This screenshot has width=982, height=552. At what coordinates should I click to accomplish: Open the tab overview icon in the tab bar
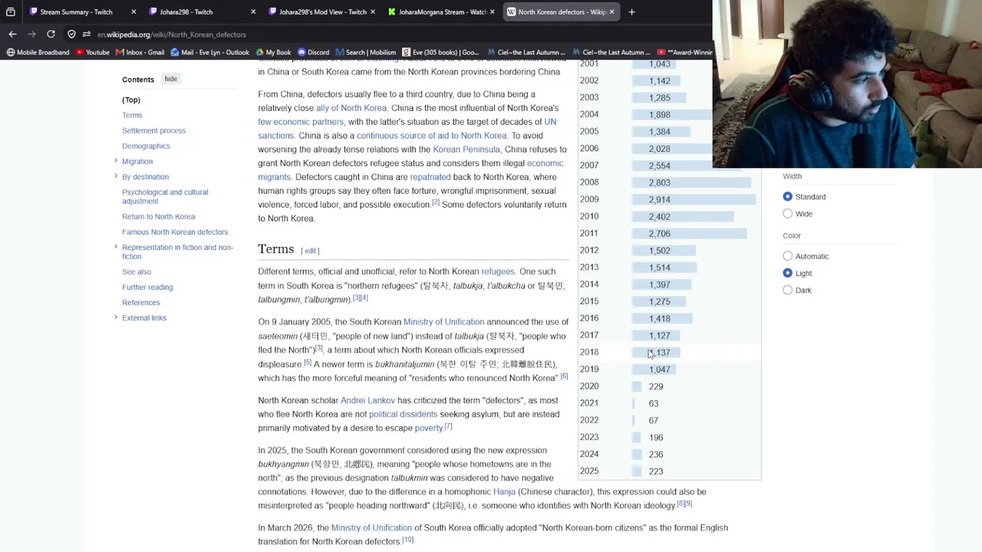10,11
